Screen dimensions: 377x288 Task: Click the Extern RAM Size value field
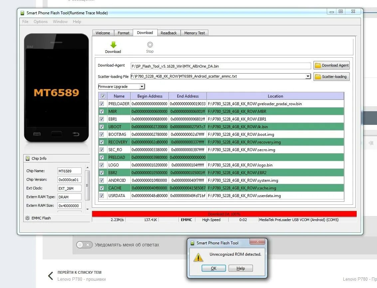pos(70,206)
